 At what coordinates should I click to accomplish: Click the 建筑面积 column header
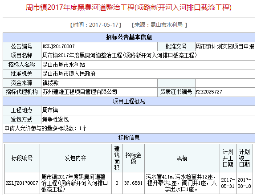click(117, 158)
